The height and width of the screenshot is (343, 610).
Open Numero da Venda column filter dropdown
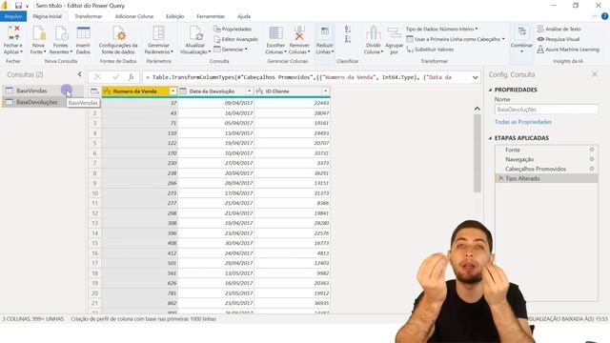(x=173, y=91)
